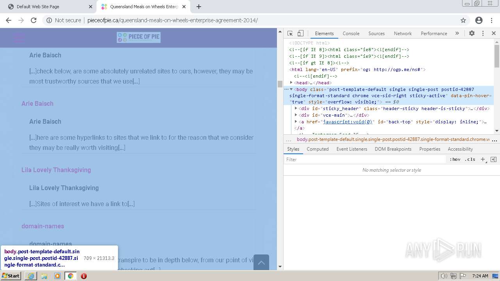Image resolution: width=500 pixels, height=281 pixels.
Task: Click the Piece of Pie logo
Action: point(139,37)
